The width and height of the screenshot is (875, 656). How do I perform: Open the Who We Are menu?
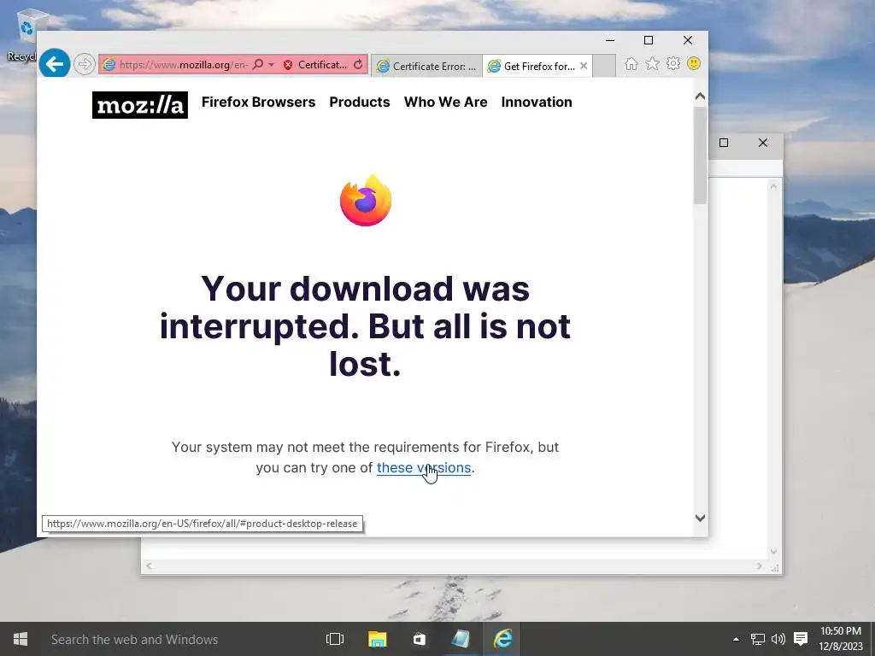point(446,102)
